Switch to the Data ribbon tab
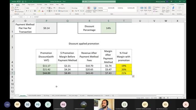Image resolution: width=196 pixels, height=110 pixels. [46, 5]
